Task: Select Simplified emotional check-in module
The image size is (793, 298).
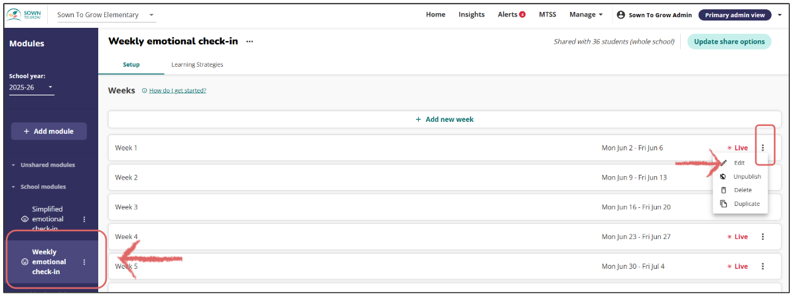Action: (48, 219)
